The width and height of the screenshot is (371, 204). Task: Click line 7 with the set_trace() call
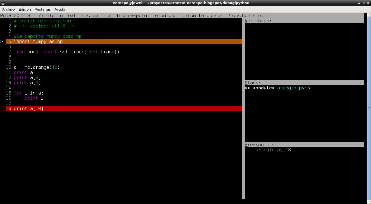click(67, 52)
